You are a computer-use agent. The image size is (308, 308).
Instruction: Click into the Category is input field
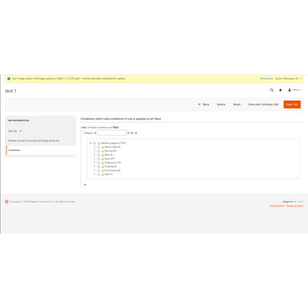click(x=111, y=132)
